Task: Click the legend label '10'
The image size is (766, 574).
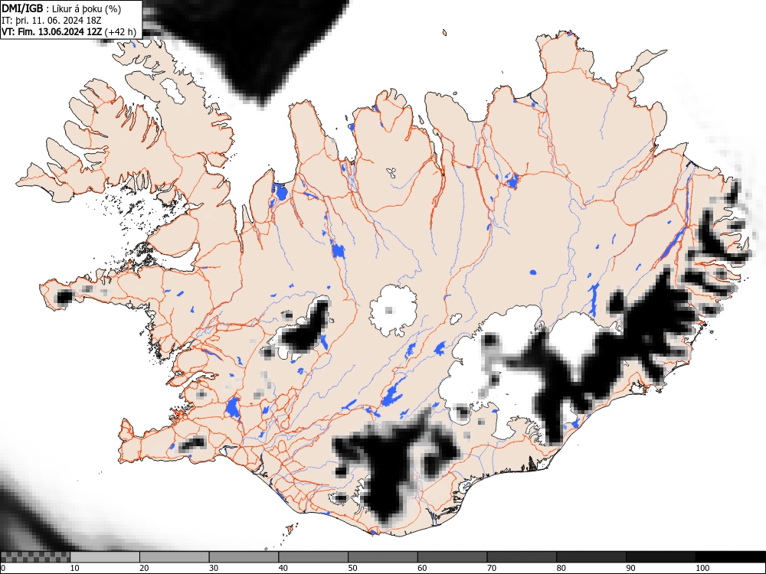Action: coord(75,568)
